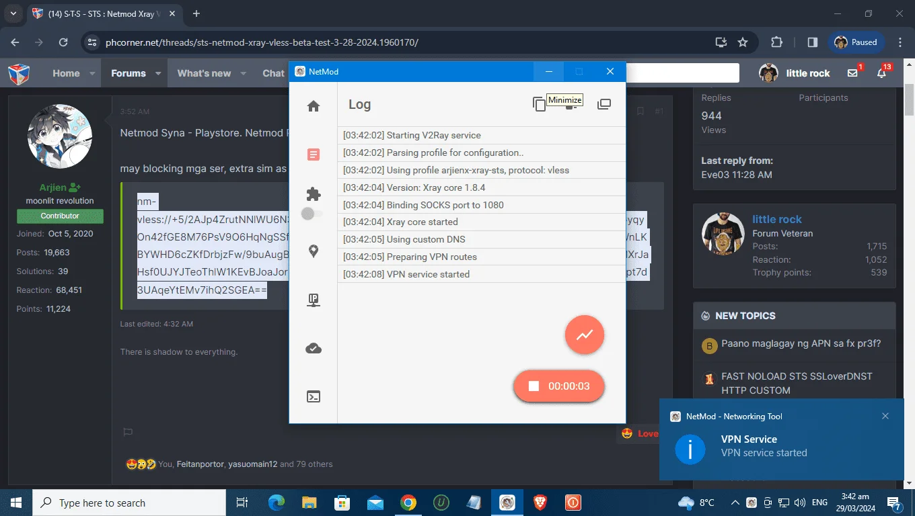Open Chrome side panel icon

812,42
